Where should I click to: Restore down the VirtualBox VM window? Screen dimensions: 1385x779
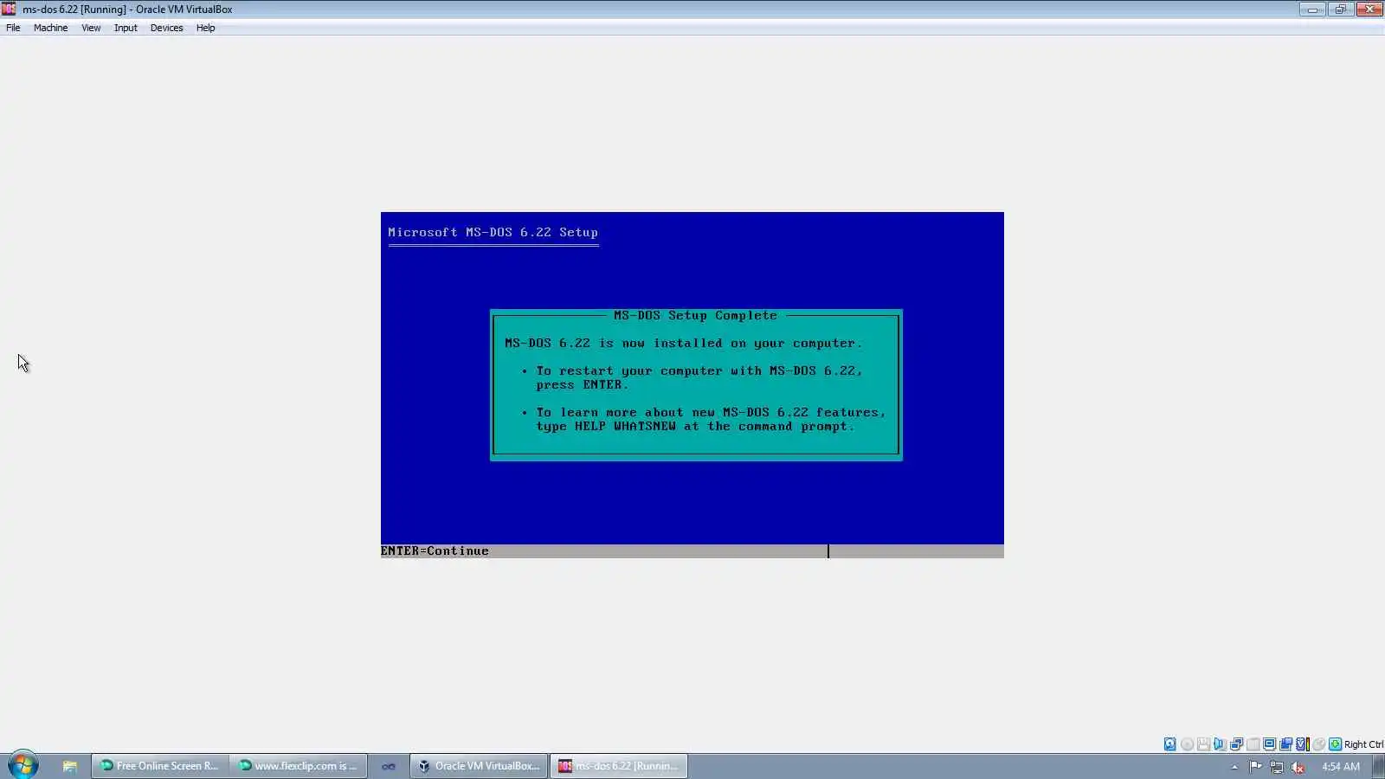[x=1340, y=10]
